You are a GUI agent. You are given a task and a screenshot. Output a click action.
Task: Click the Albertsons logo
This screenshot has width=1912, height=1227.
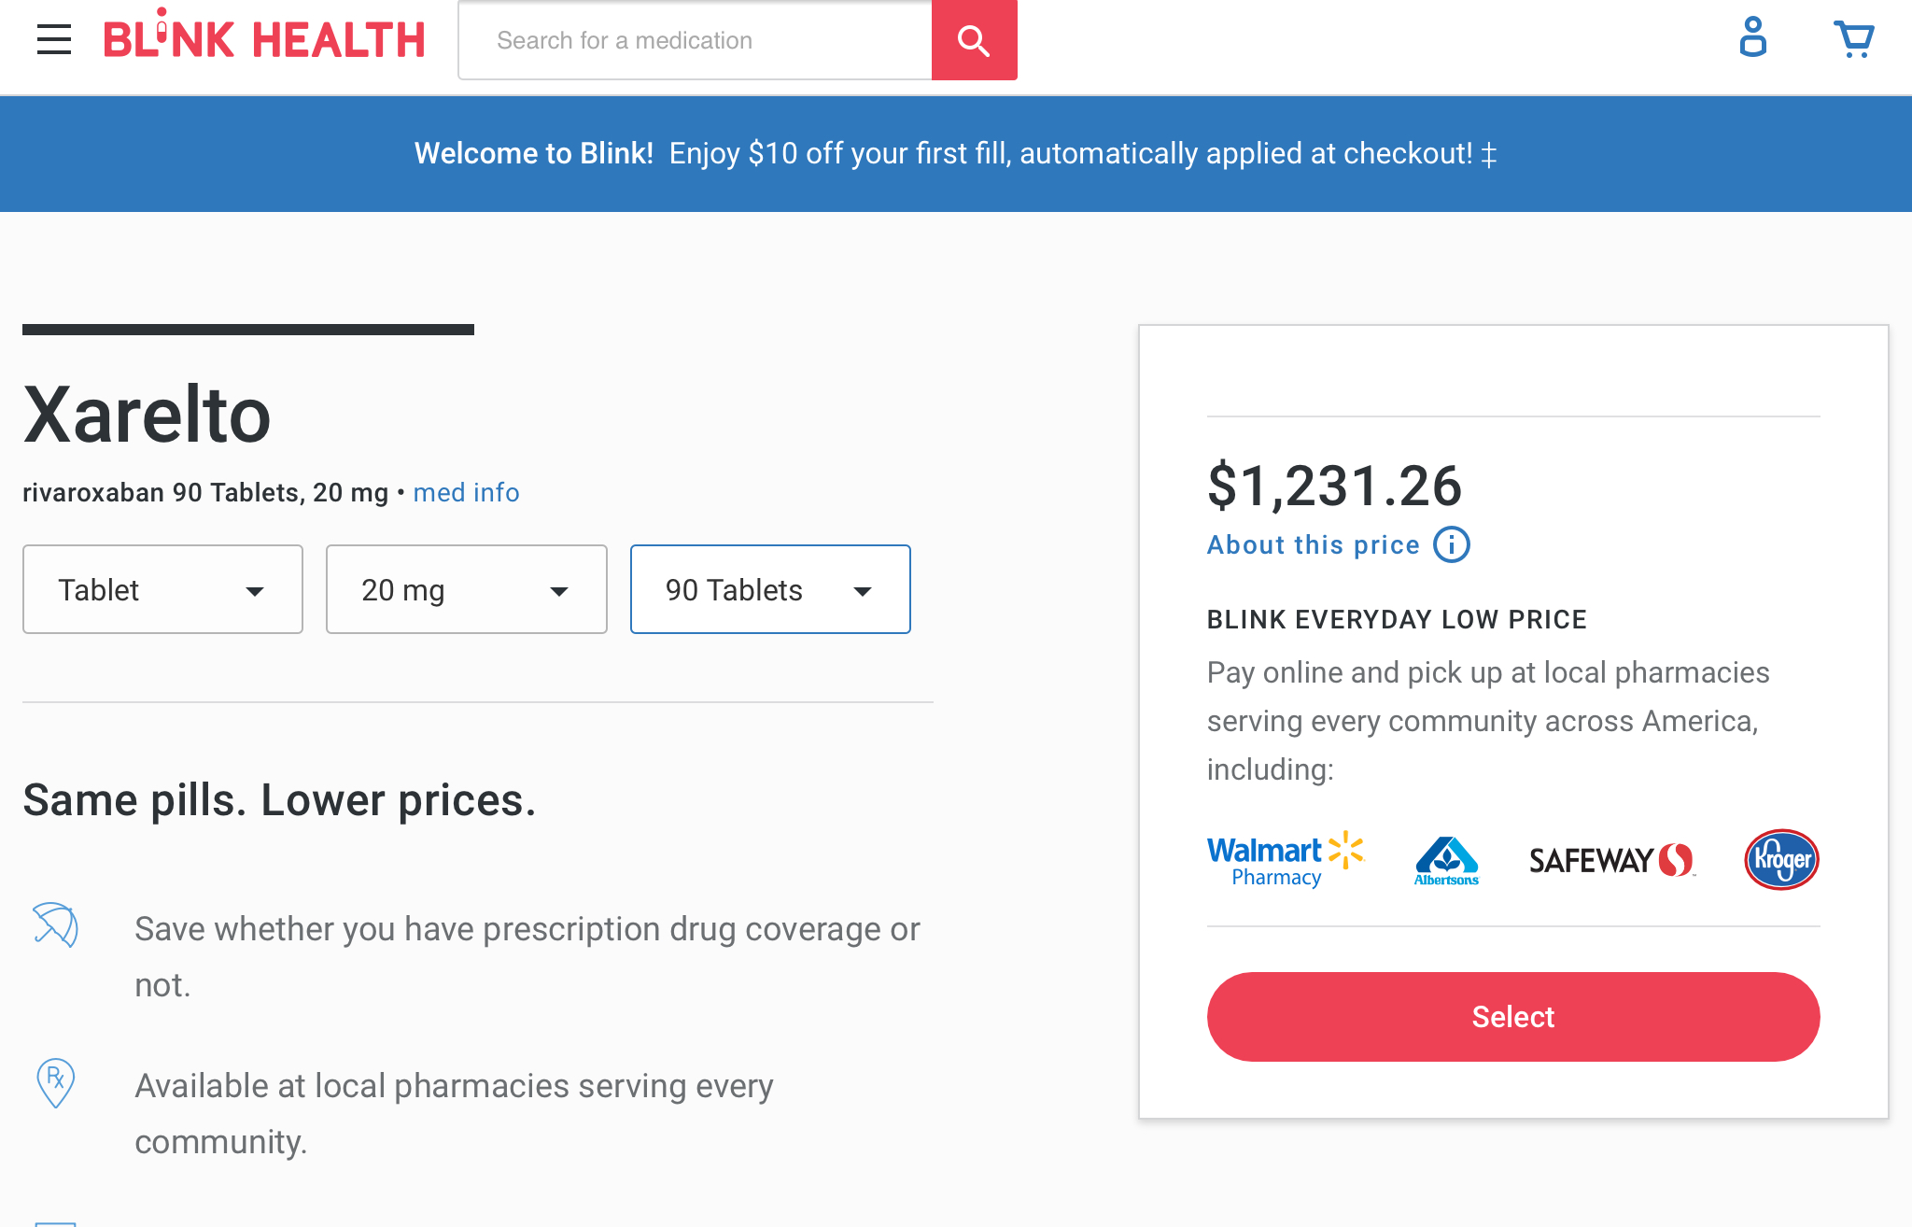tap(1446, 860)
